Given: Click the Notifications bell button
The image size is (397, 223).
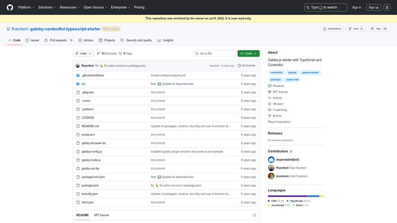Looking at the screenshot, I should 332,29.
